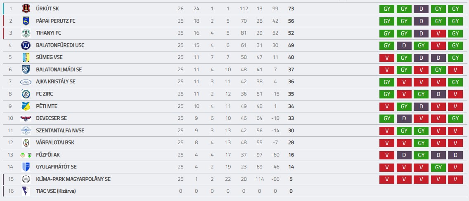Click the FC Zirc team logo
The height and width of the screenshot is (201, 469).
pos(26,94)
